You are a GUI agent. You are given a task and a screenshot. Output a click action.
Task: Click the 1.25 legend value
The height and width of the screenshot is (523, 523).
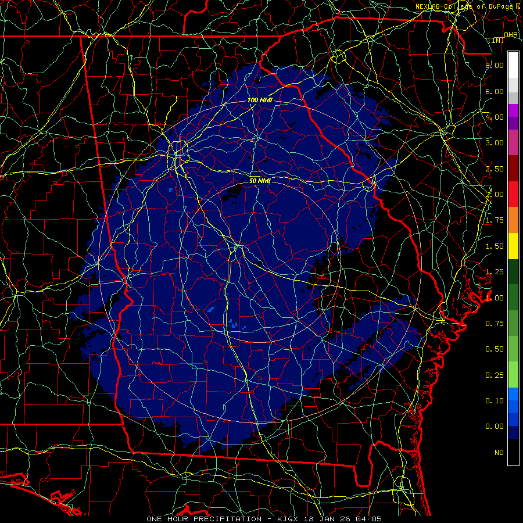[495, 272]
